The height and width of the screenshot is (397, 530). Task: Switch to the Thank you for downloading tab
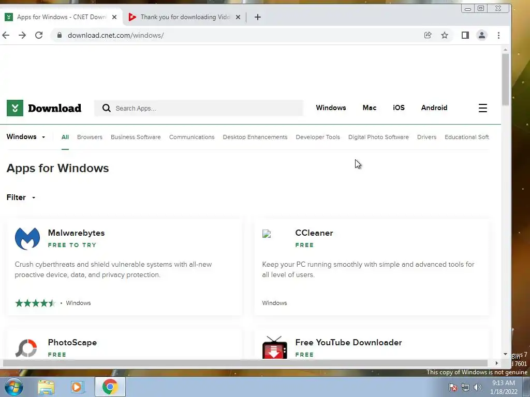[185, 17]
